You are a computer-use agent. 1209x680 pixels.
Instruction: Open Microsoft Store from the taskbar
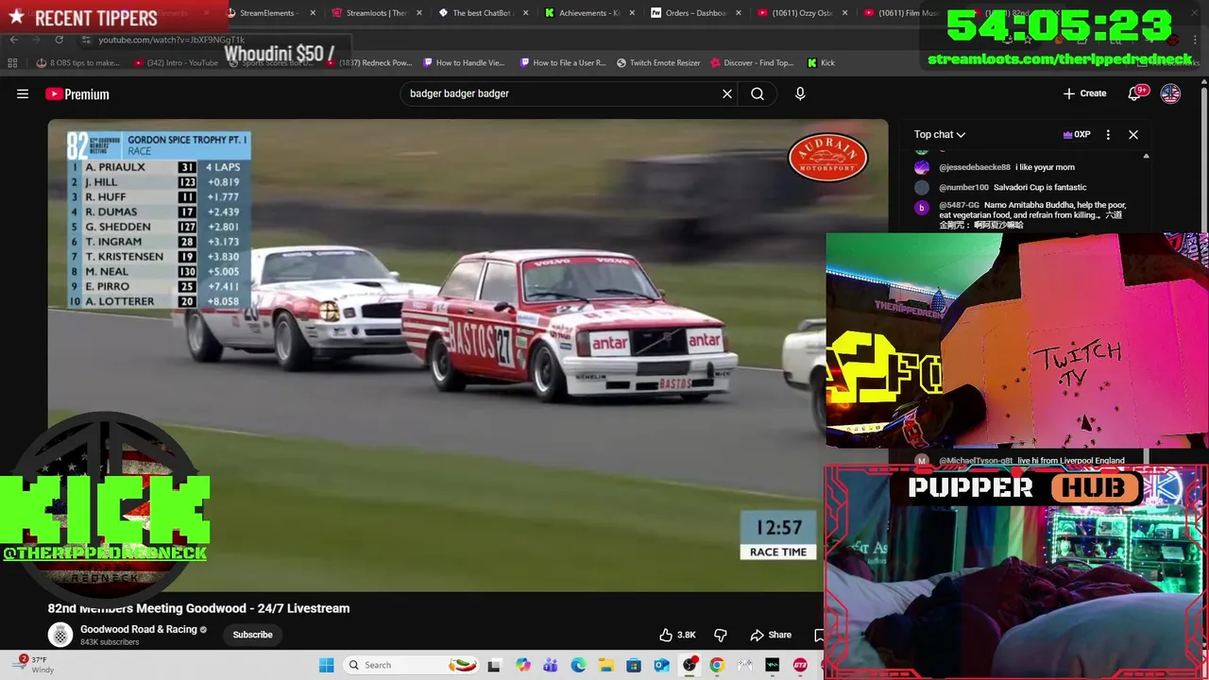634,665
